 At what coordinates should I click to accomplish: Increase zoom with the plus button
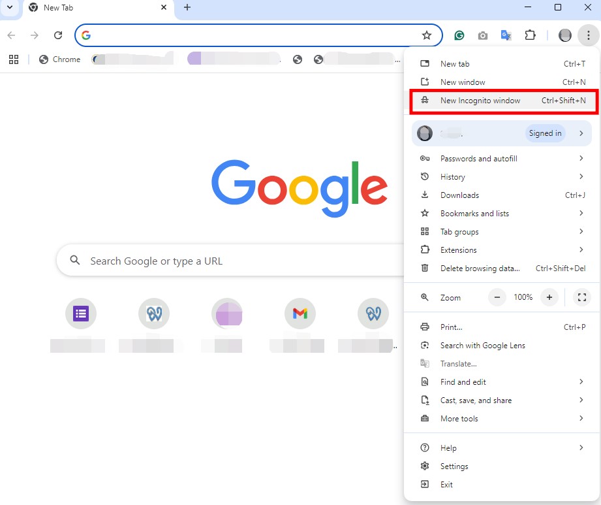coord(549,297)
